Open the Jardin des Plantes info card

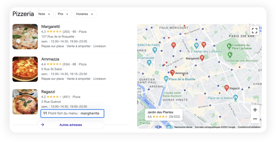click(x=164, y=115)
